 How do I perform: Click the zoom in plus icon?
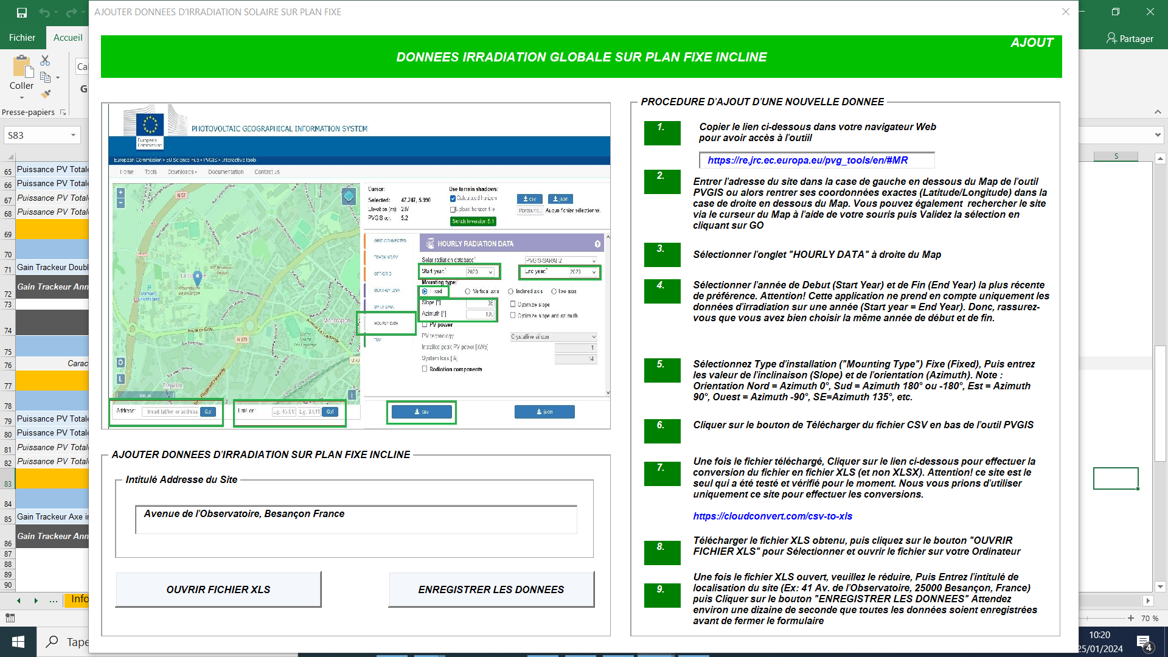tap(1131, 618)
